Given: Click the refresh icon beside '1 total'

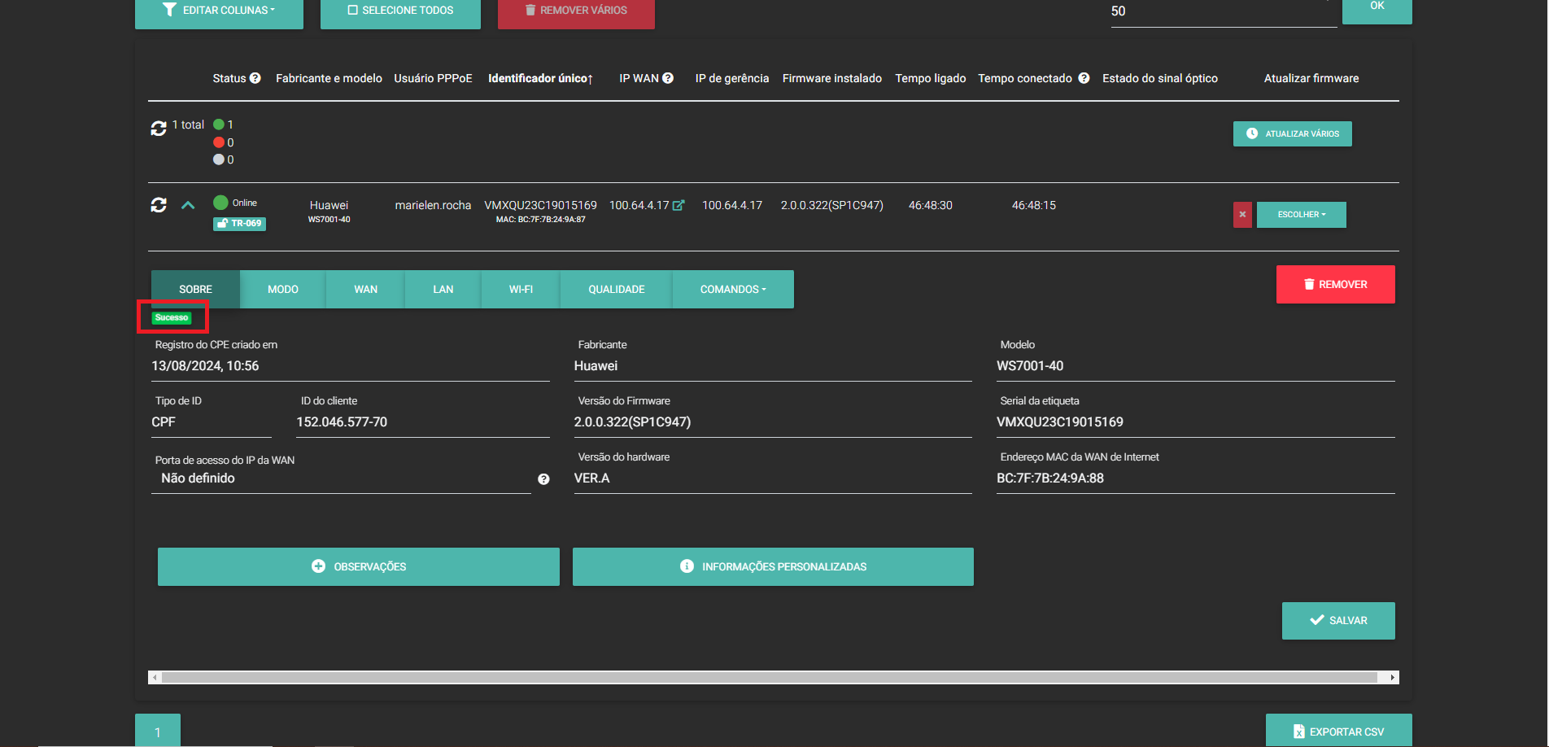Looking at the screenshot, I should [x=159, y=129].
